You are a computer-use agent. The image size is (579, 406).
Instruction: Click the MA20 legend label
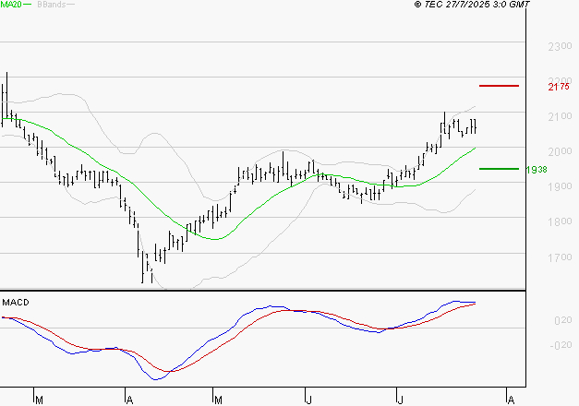point(13,5)
